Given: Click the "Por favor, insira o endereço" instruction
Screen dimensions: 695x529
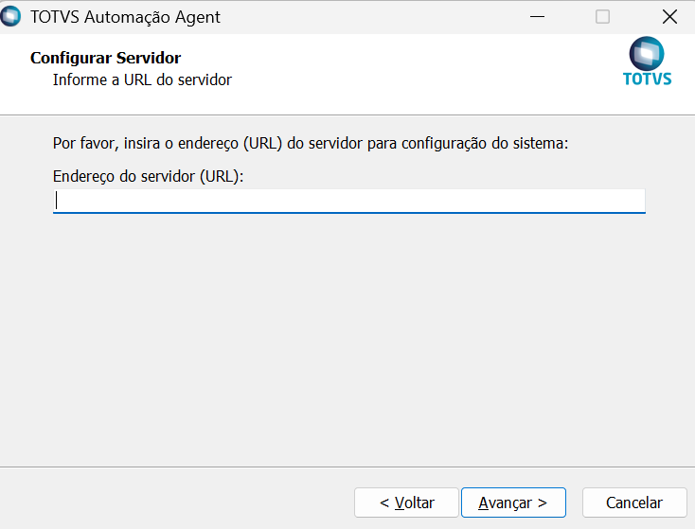Looking at the screenshot, I should coord(310,145).
